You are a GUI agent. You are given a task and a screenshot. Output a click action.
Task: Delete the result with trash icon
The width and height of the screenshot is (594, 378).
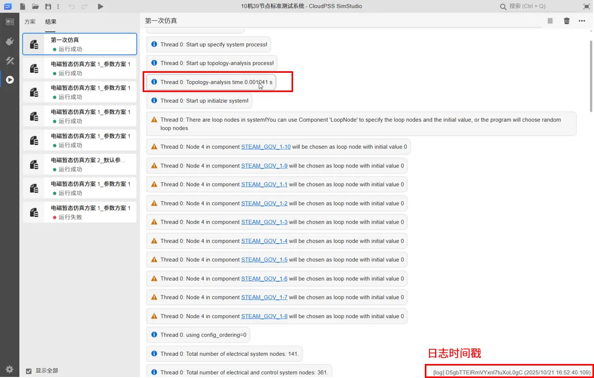[x=566, y=21]
